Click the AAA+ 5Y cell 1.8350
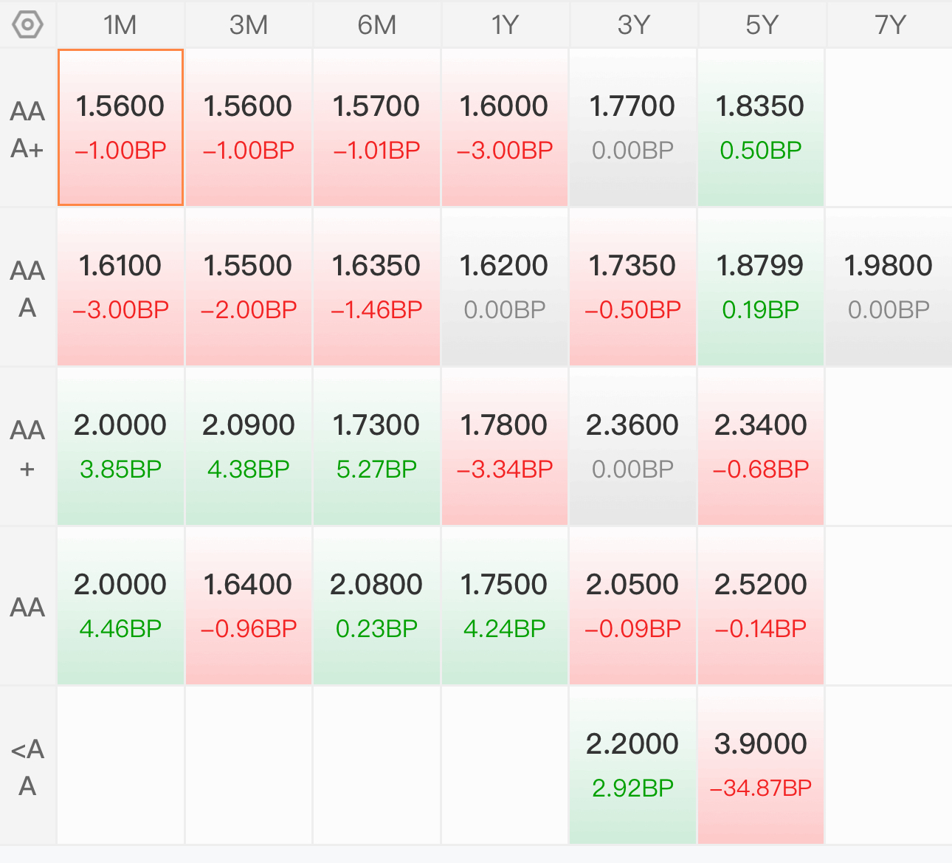 point(761,128)
